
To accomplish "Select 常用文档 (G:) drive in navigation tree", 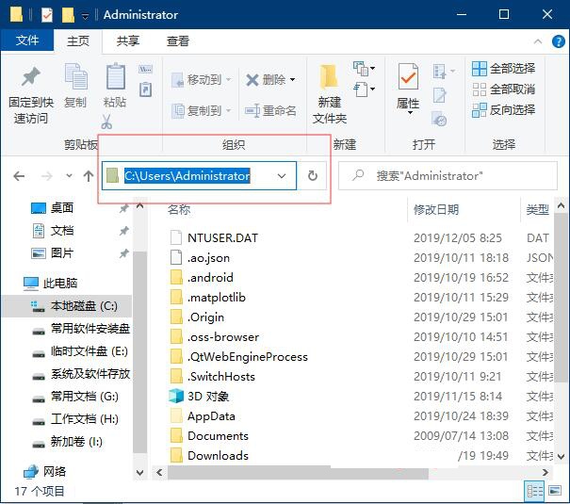I will tap(84, 397).
